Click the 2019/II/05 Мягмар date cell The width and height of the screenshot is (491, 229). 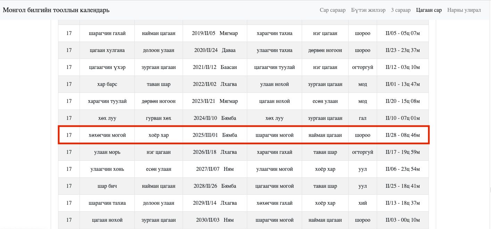click(x=215, y=33)
